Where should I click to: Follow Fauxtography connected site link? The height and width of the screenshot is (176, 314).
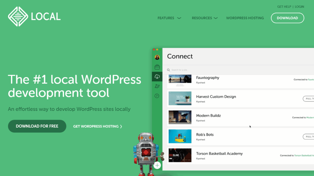click(311, 80)
